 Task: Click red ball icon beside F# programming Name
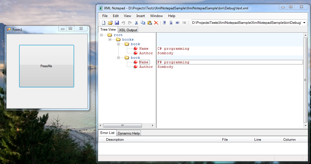coord(136,62)
